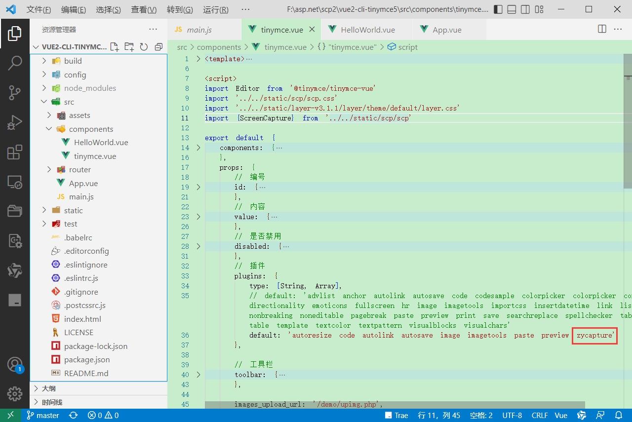Open the Manage gear settings icon

15,394
